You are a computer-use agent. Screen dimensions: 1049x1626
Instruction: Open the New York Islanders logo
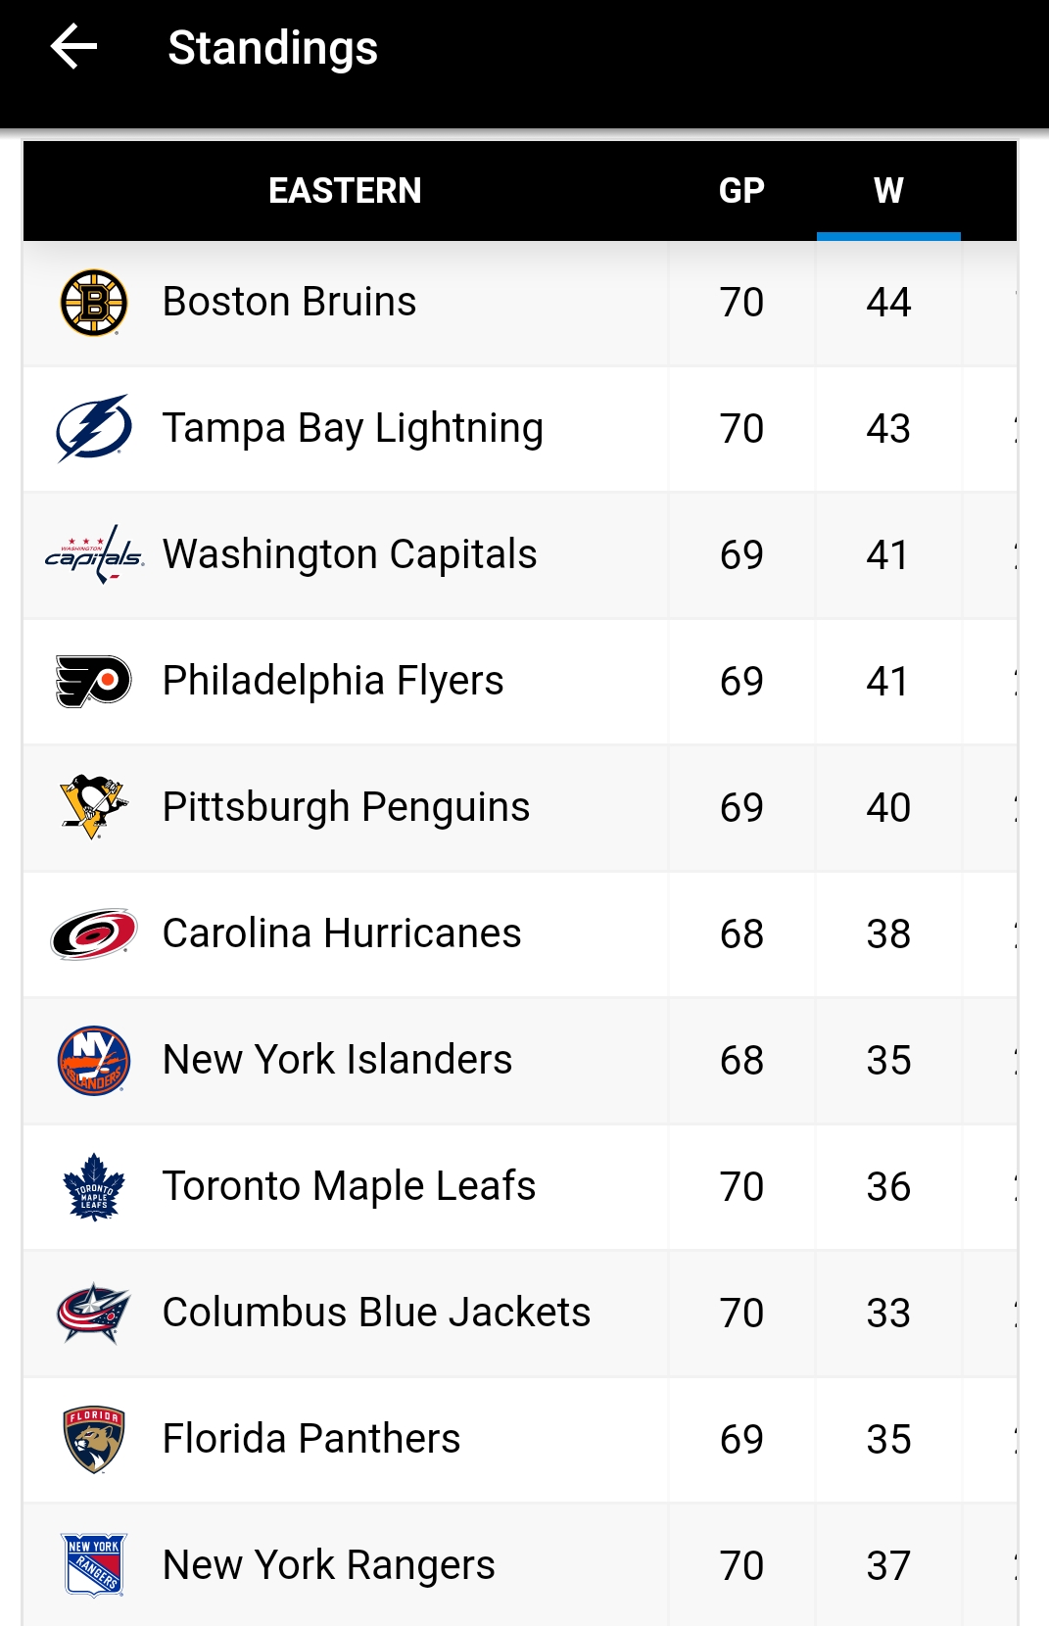(x=94, y=1060)
